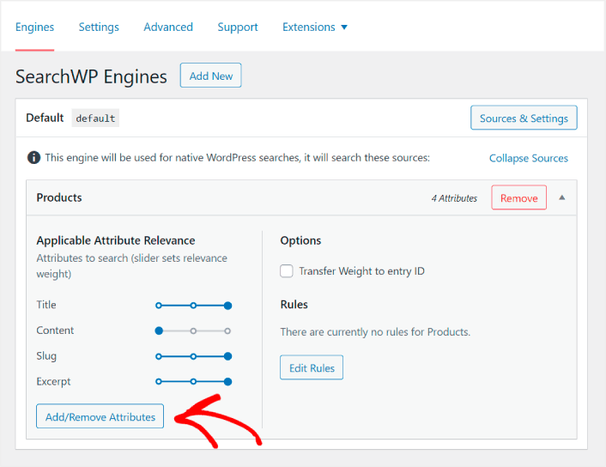Click the Products source heading
Screen dimensions: 606x467
click(59, 197)
